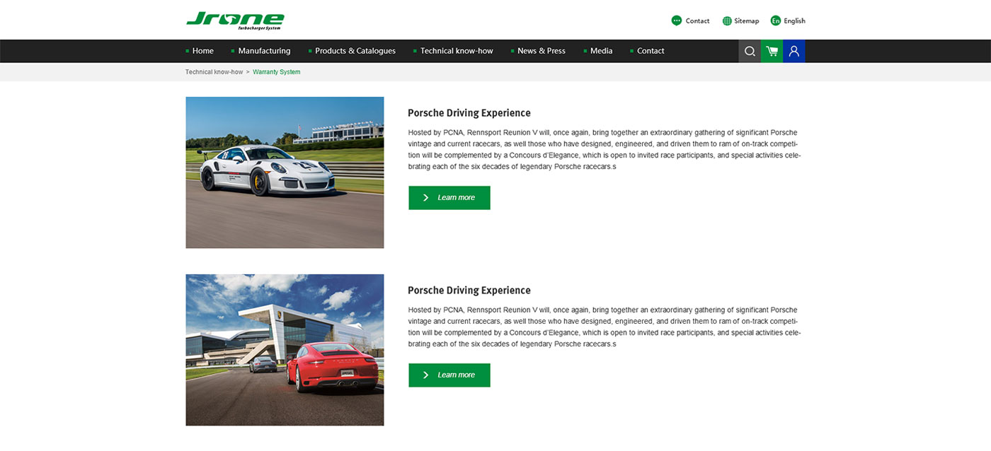Image resolution: width=991 pixels, height=451 pixels.
Task: Open the shopping cart icon
Action: point(772,51)
